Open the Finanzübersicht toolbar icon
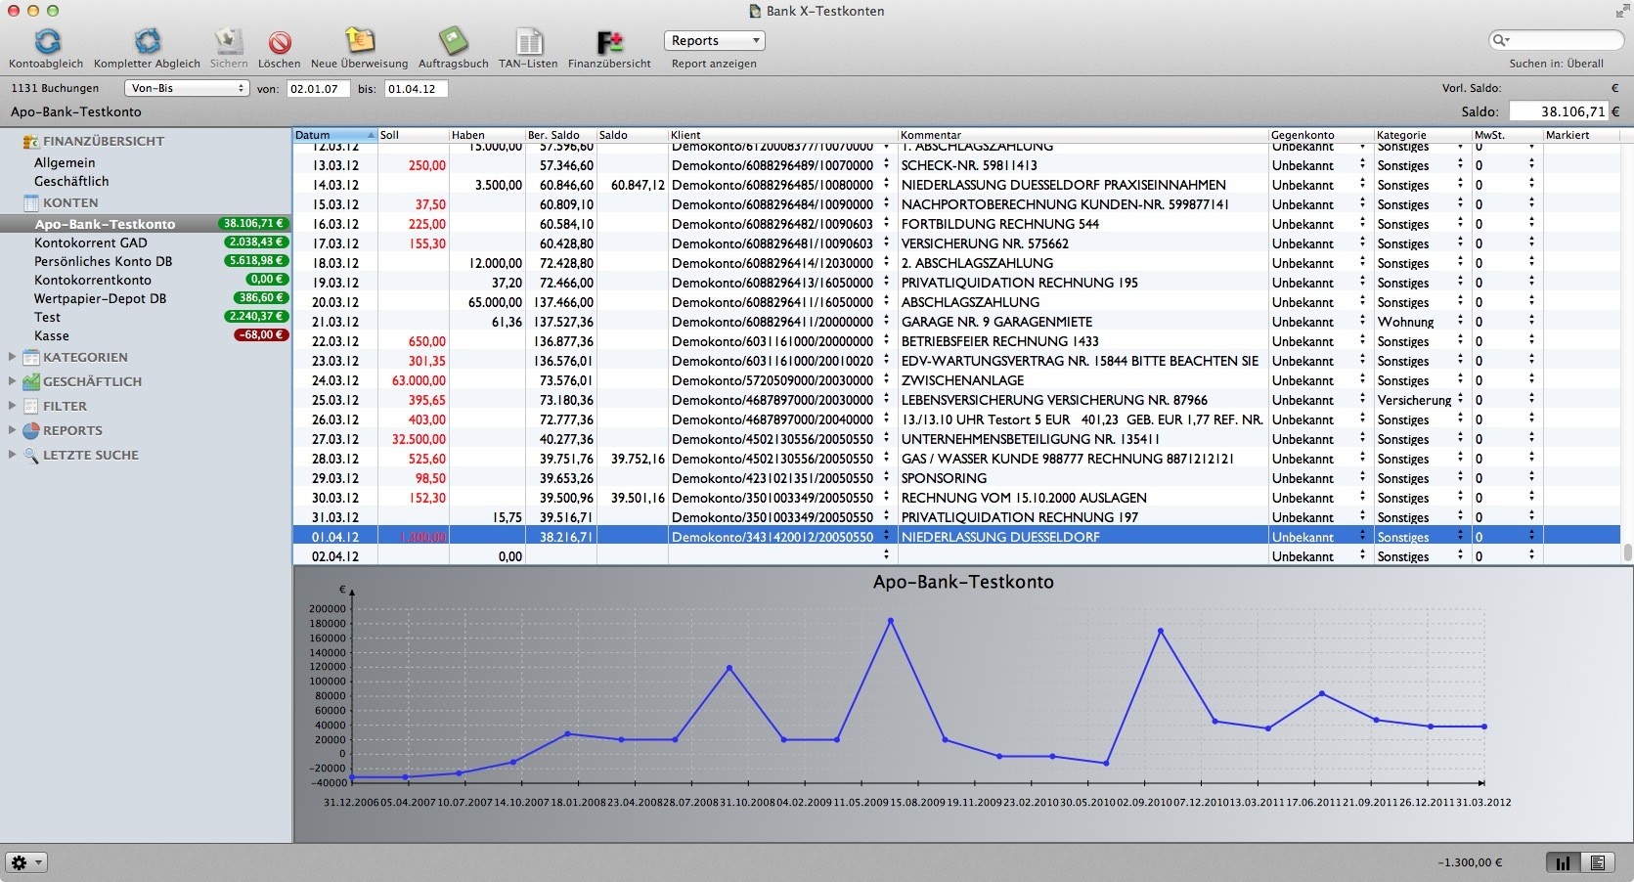The height and width of the screenshot is (882, 1634). (609, 42)
